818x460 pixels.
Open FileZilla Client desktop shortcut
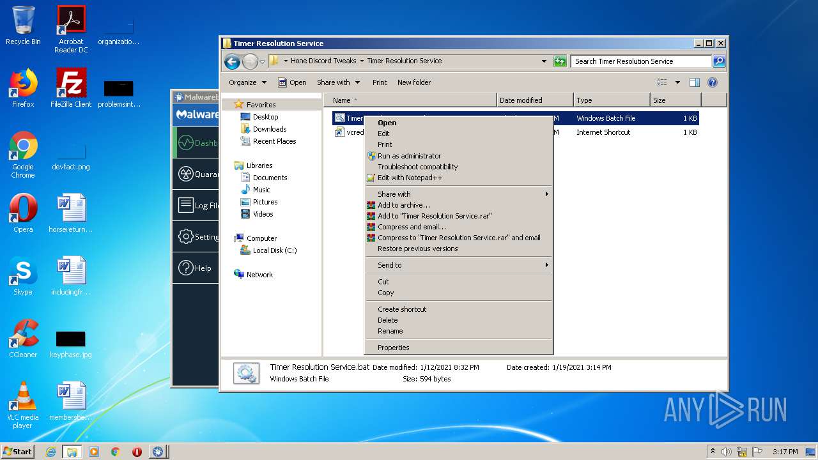tap(71, 88)
